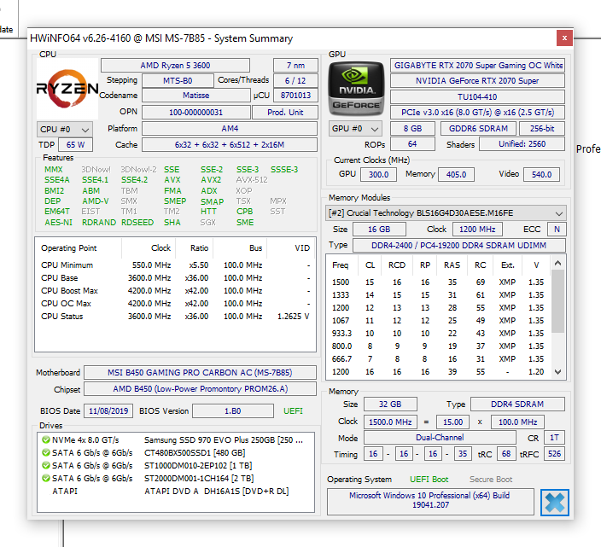Click the AM4 platform field
This screenshot has height=547, width=601.
click(x=230, y=128)
